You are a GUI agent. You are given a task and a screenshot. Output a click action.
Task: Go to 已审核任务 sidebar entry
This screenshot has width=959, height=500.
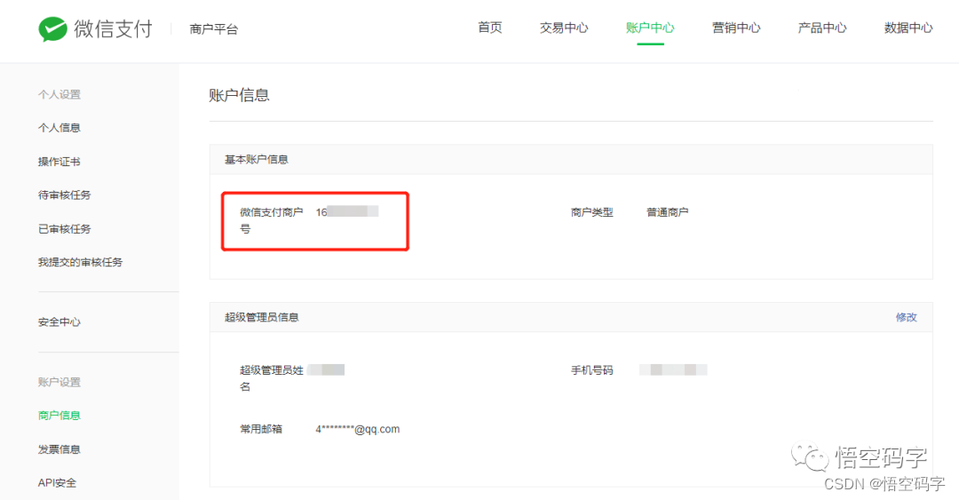64,229
